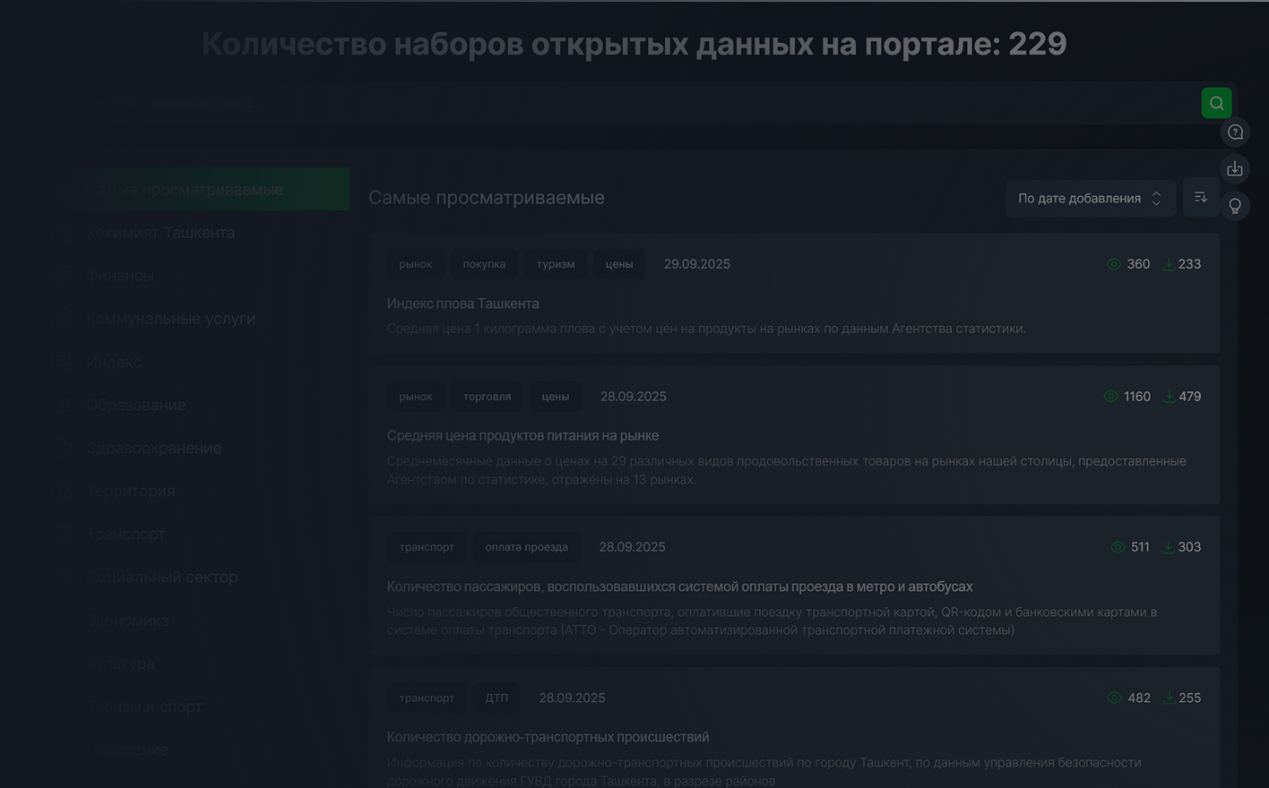
Task: Click рынок tag on Средняя цена card
Action: coord(416,397)
